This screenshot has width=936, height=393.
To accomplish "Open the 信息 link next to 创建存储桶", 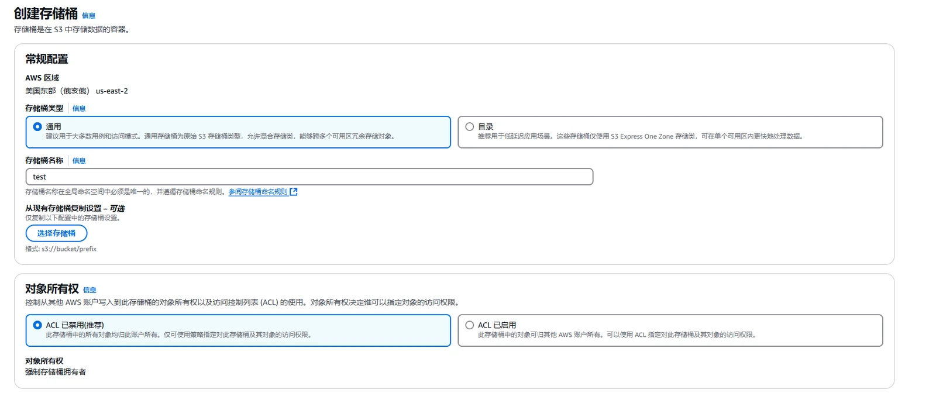I will 88,16.
